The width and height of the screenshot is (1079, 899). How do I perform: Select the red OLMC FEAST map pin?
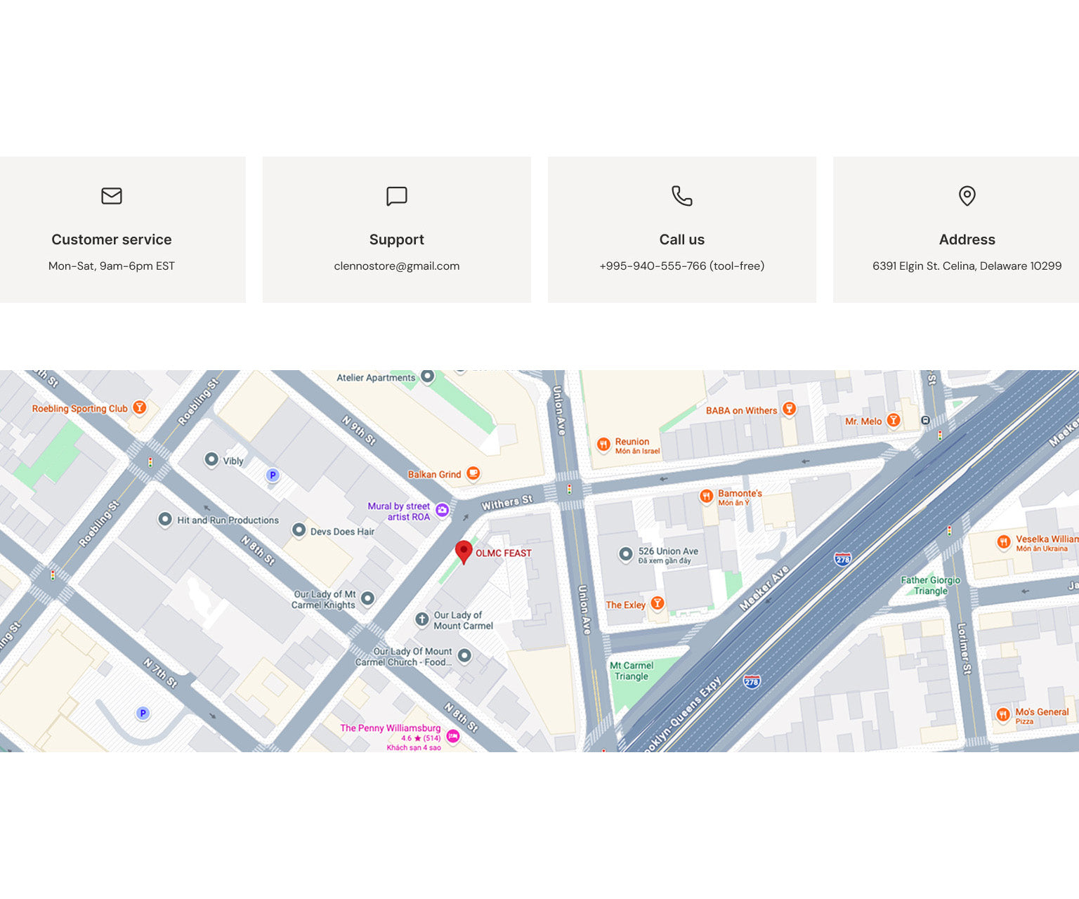(464, 551)
